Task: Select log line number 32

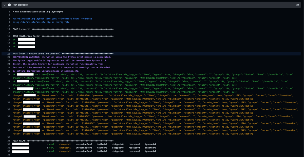Action: click(9, 109)
